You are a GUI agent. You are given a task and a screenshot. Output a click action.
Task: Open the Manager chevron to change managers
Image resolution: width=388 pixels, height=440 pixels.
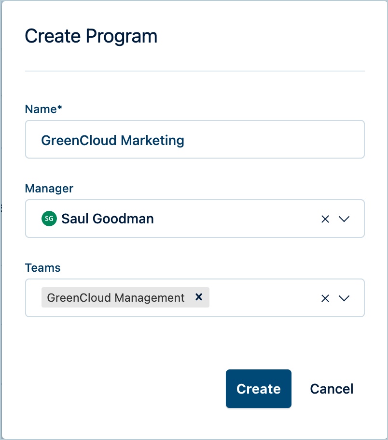(344, 219)
